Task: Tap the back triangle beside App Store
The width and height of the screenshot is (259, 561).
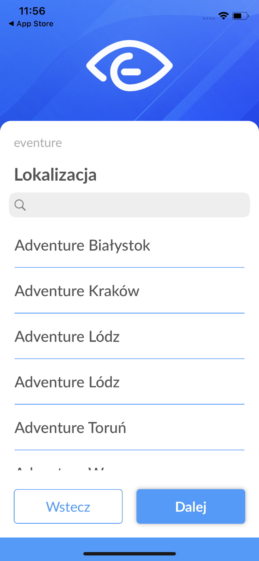Action: tap(11, 24)
